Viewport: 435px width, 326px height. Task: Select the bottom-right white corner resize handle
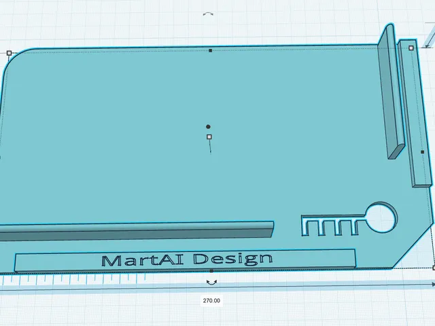[x=434, y=268]
